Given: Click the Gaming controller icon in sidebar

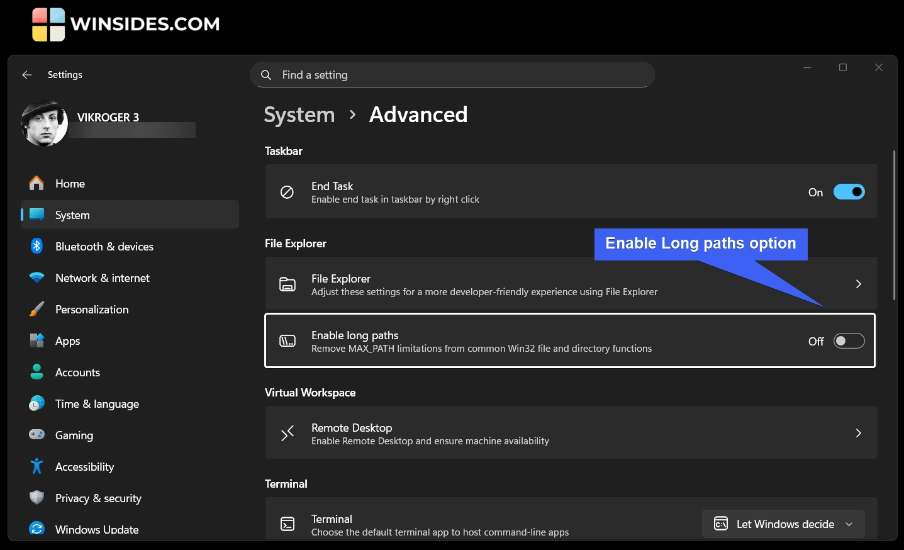Looking at the screenshot, I should point(36,435).
